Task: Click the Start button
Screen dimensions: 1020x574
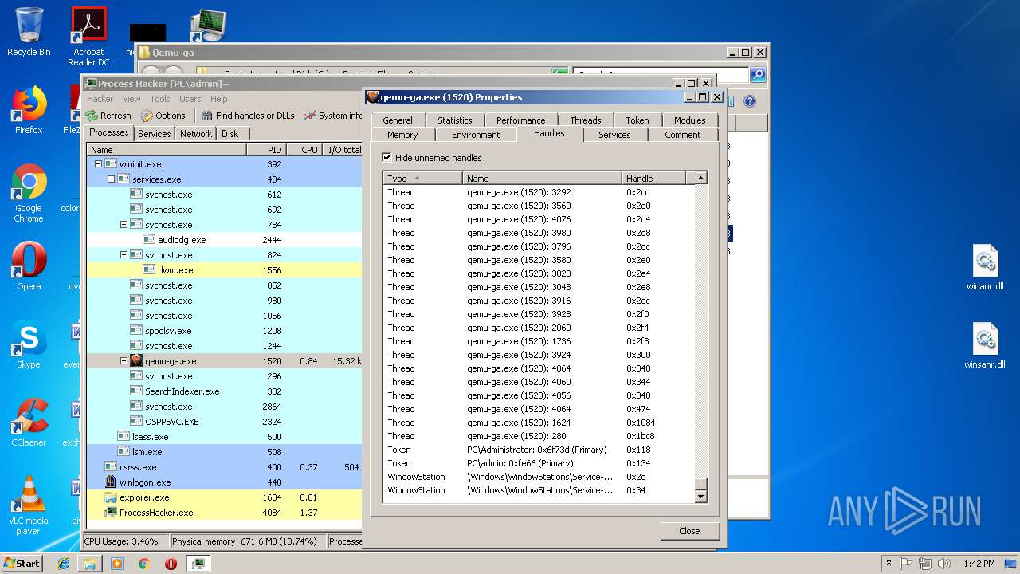Action: 22,564
